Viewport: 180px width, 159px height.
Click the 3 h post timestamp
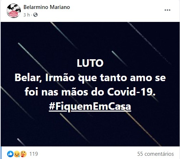click(x=27, y=15)
